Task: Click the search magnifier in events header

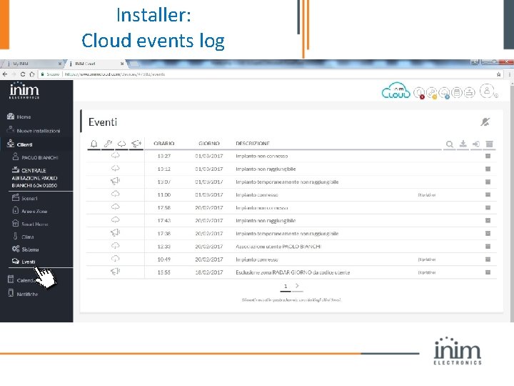Action: tap(450, 144)
